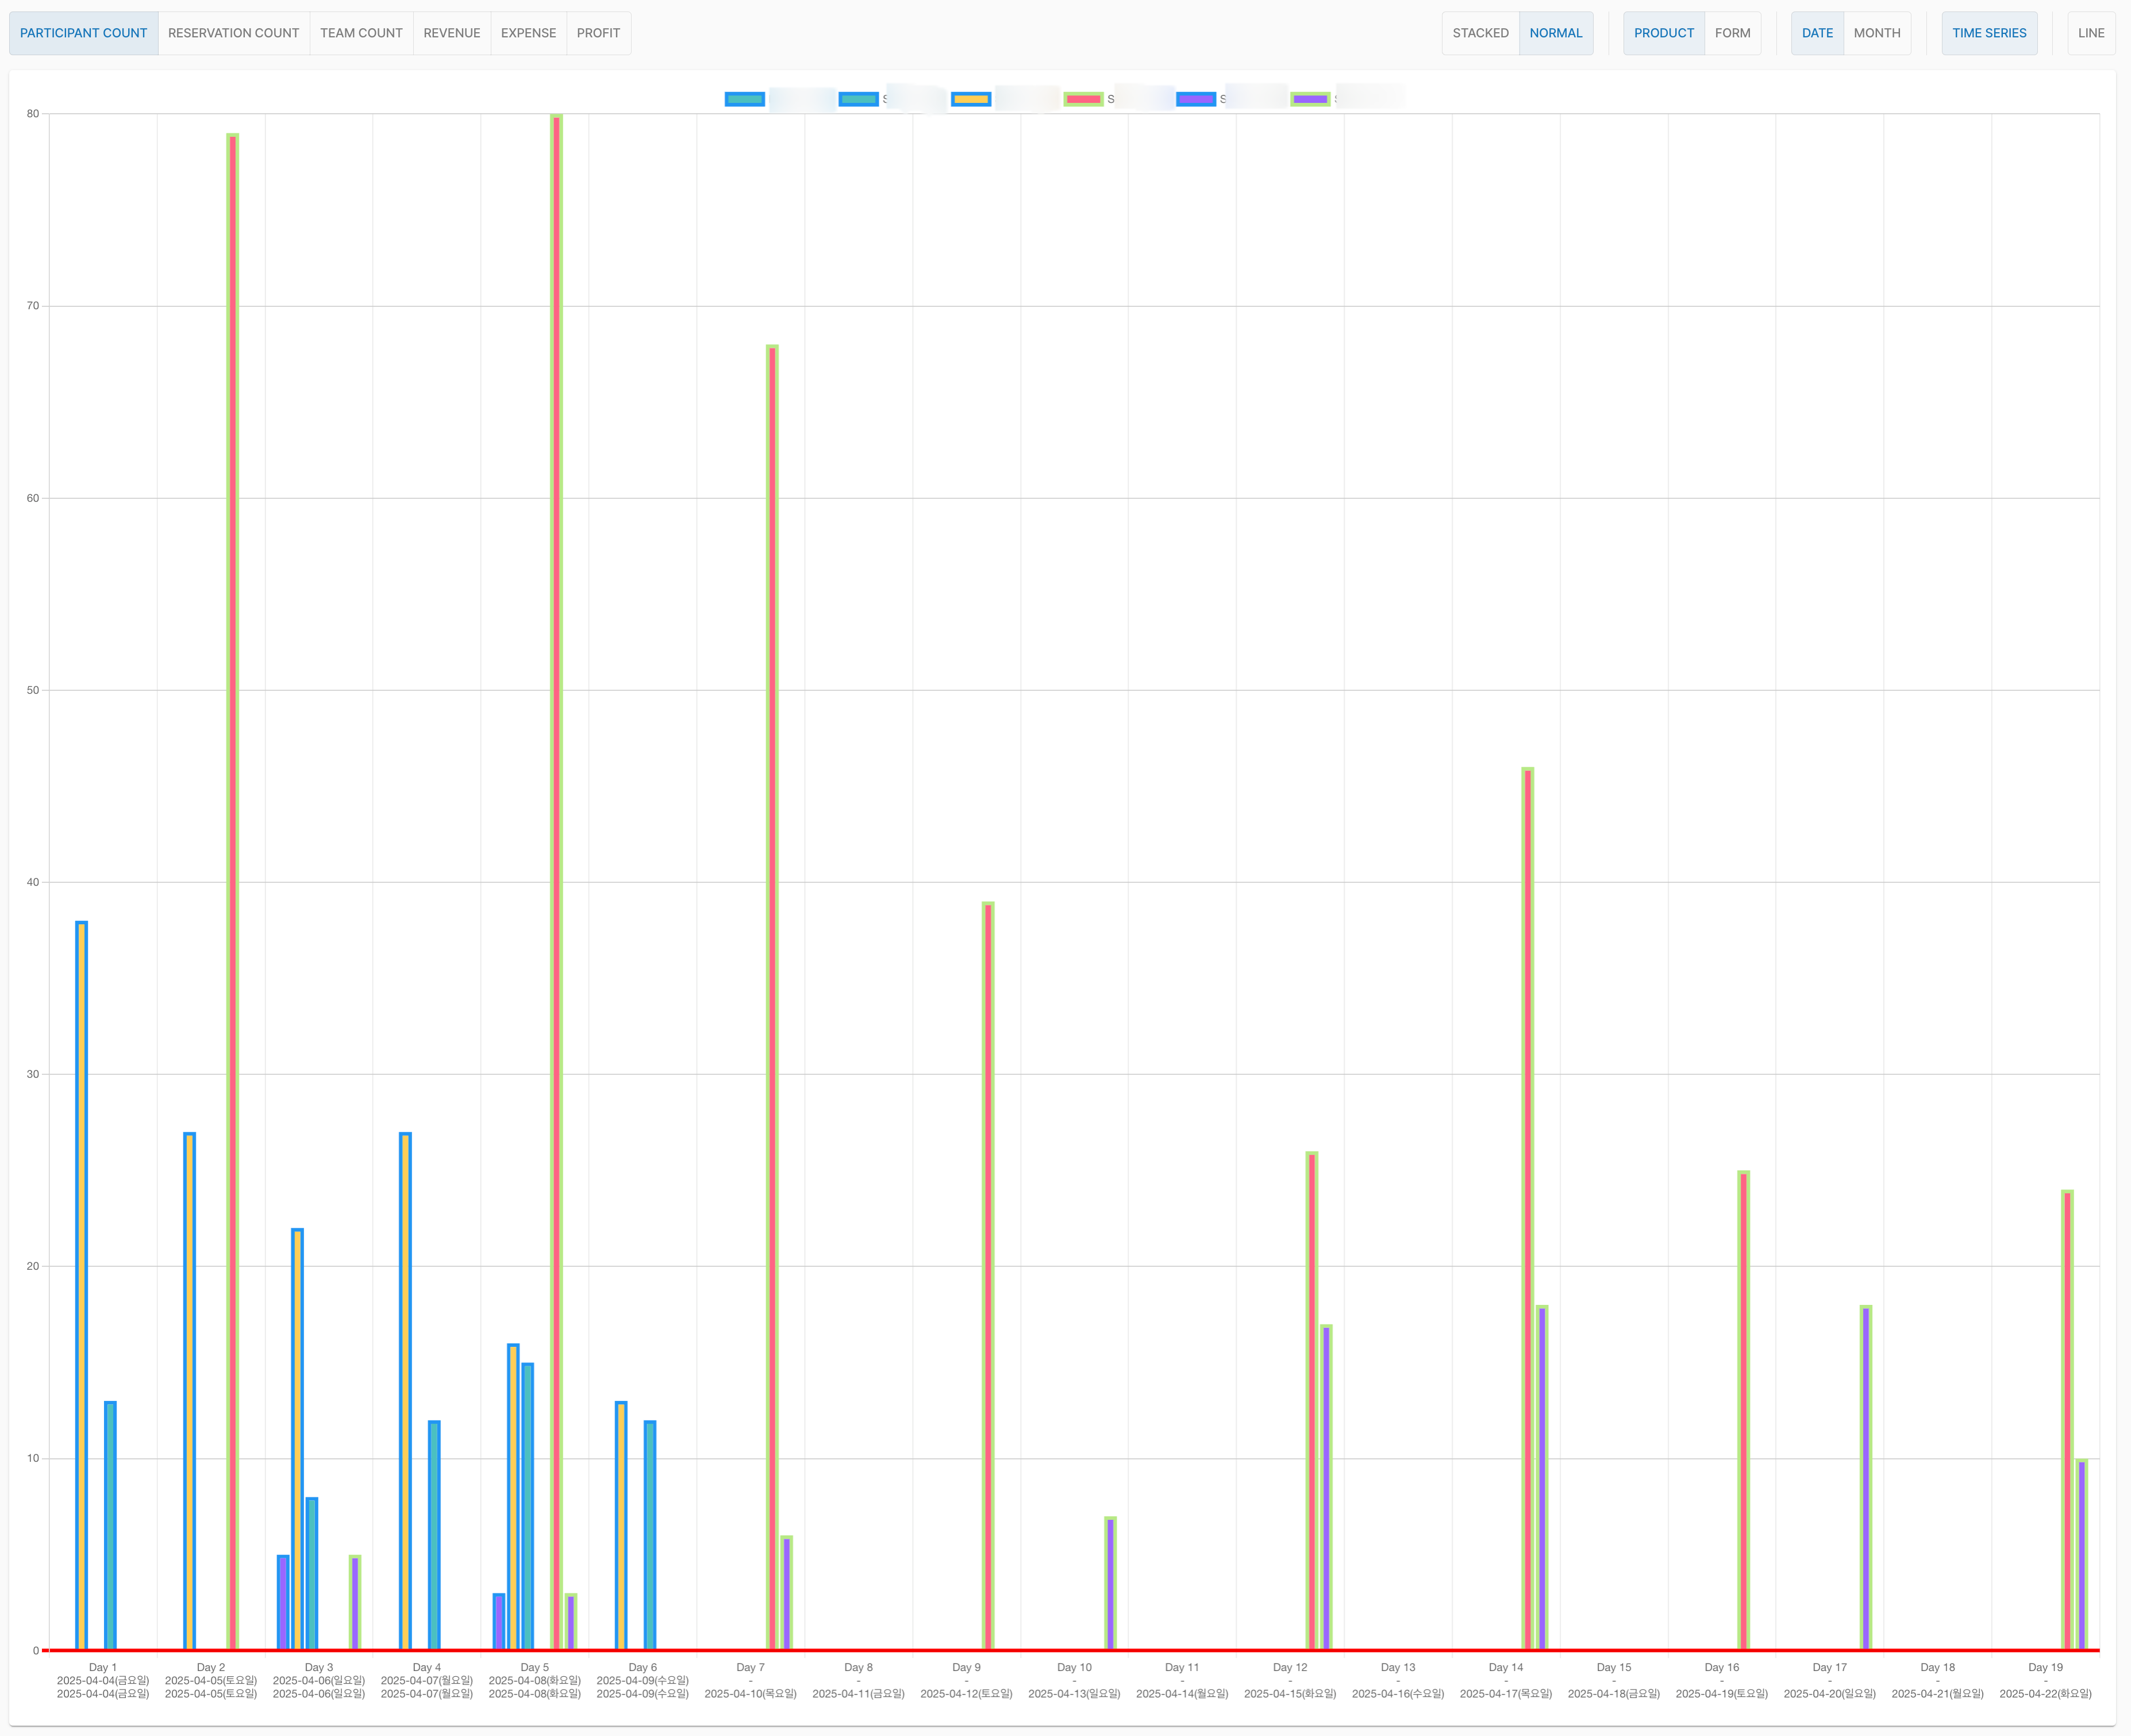
Task: Switch to the Profit tab
Action: click(598, 33)
